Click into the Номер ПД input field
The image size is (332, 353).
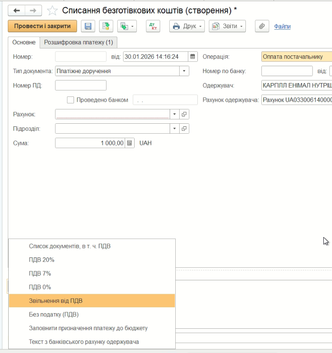(81, 85)
